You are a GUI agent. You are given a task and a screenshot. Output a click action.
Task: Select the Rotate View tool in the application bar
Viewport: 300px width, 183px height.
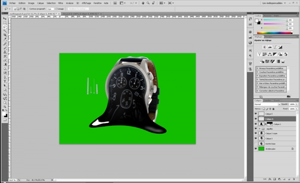click(x=153, y=3)
